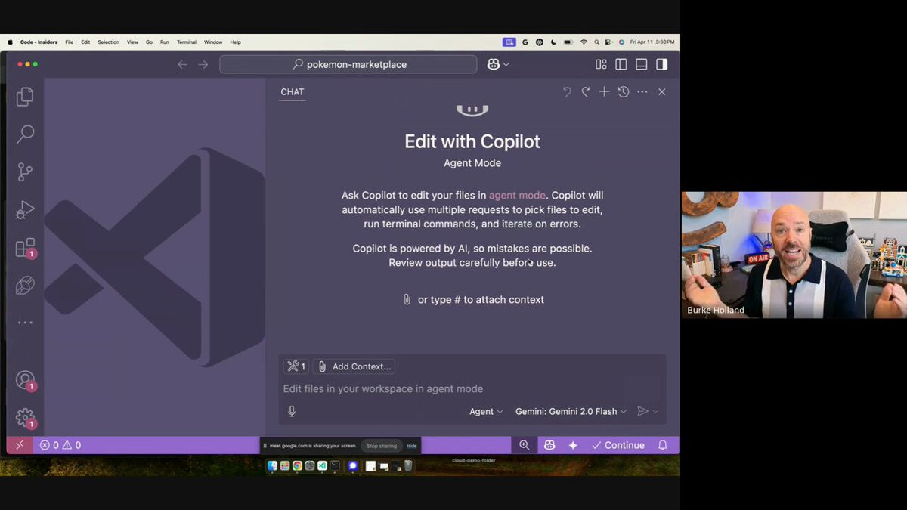Open the Terminal menu
The width and height of the screenshot is (907, 510).
coord(187,42)
